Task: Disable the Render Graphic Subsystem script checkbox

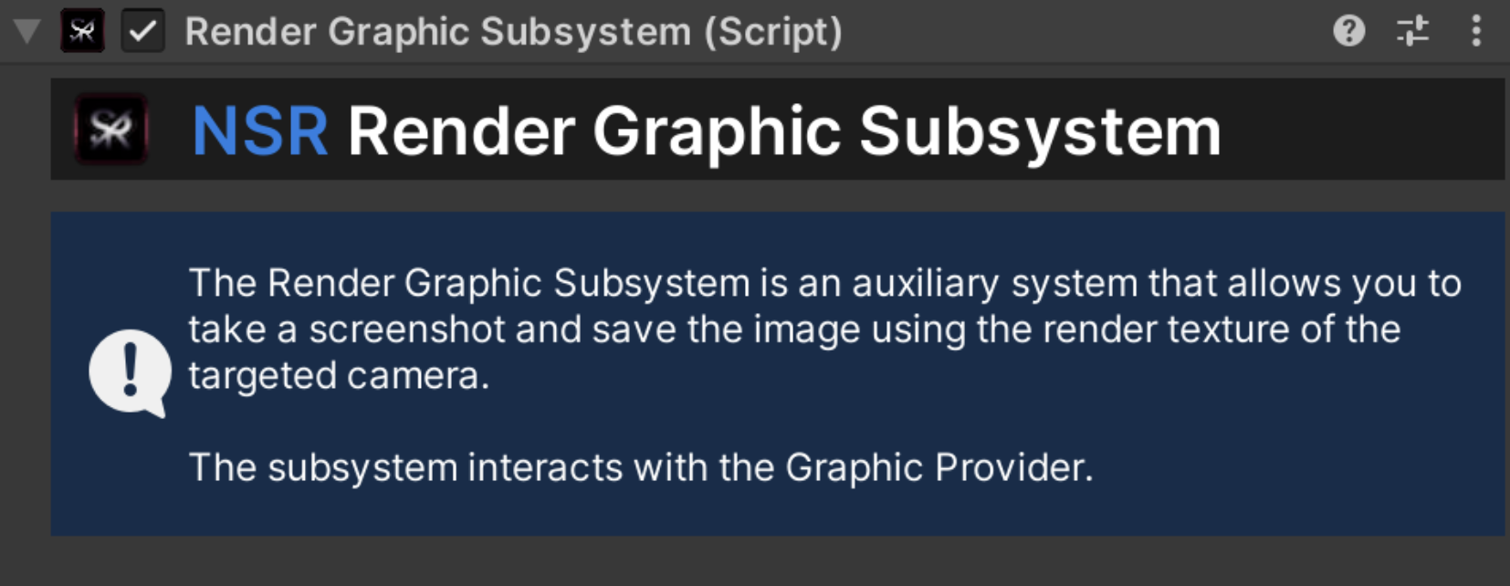Action: pyautogui.click(x=142, y=31)
